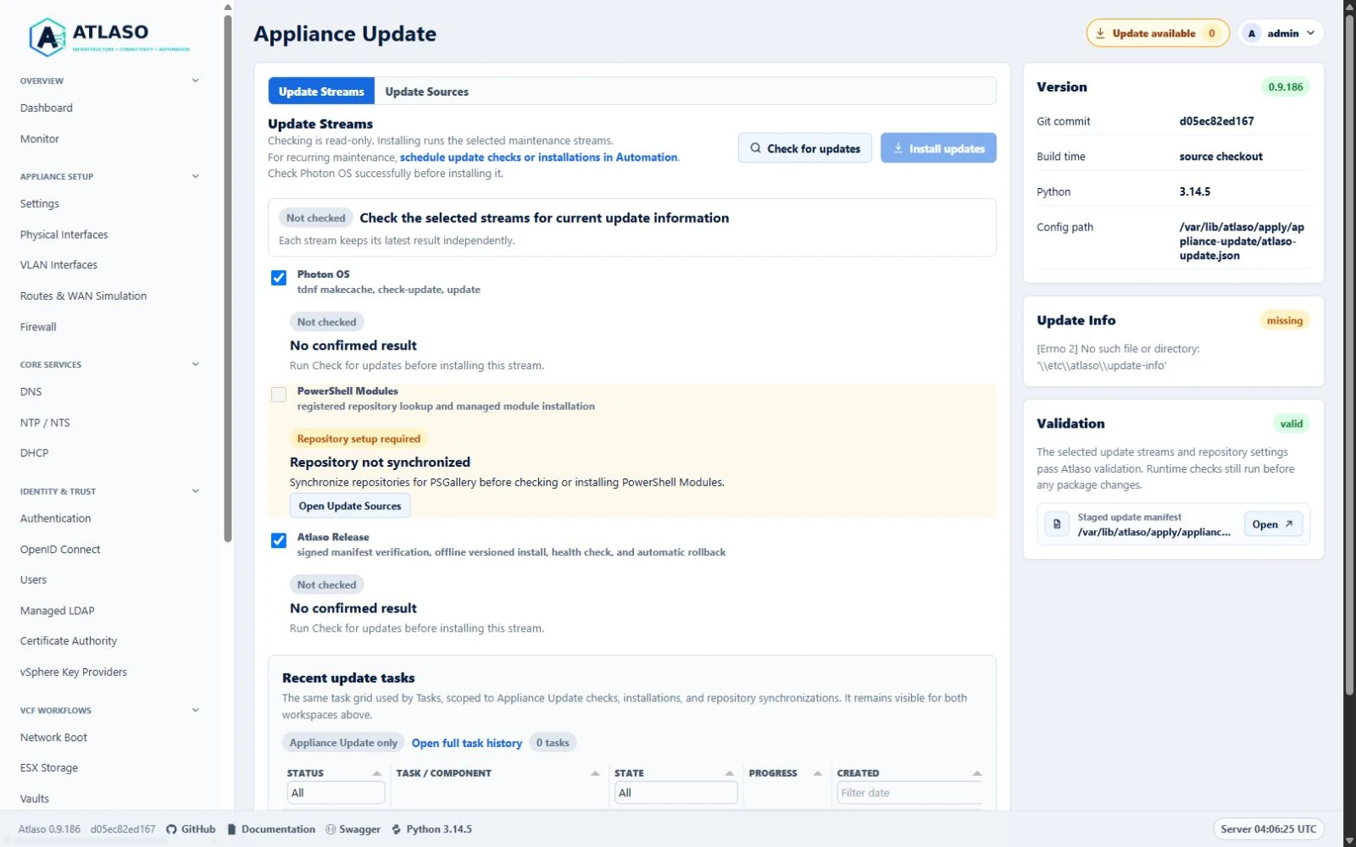
Task: Follow the schedule update checks Automation link
Action: point(538,158)
